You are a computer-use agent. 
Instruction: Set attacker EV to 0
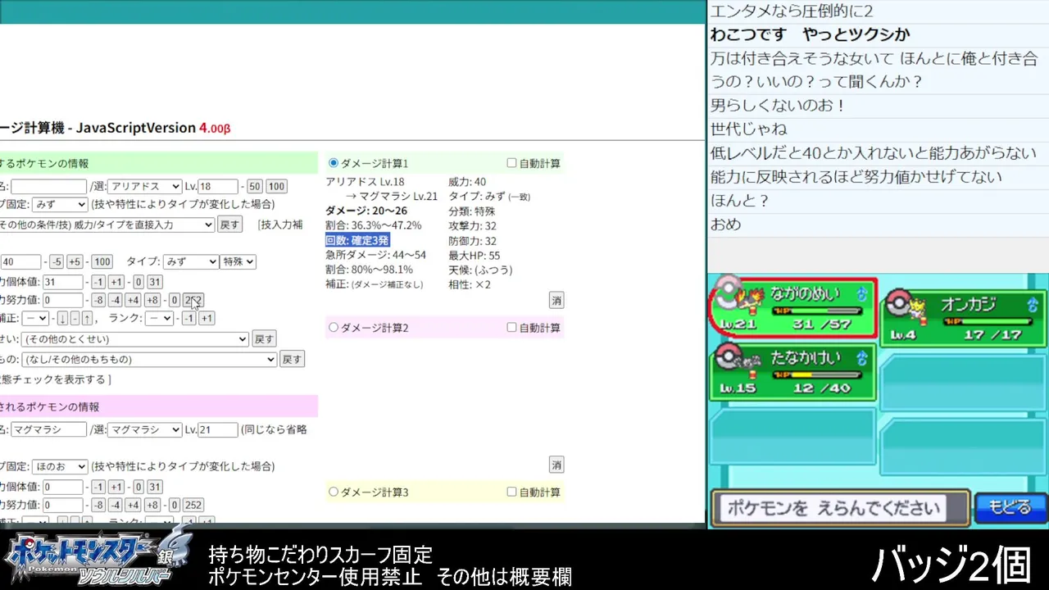click(x=174, y=300)
